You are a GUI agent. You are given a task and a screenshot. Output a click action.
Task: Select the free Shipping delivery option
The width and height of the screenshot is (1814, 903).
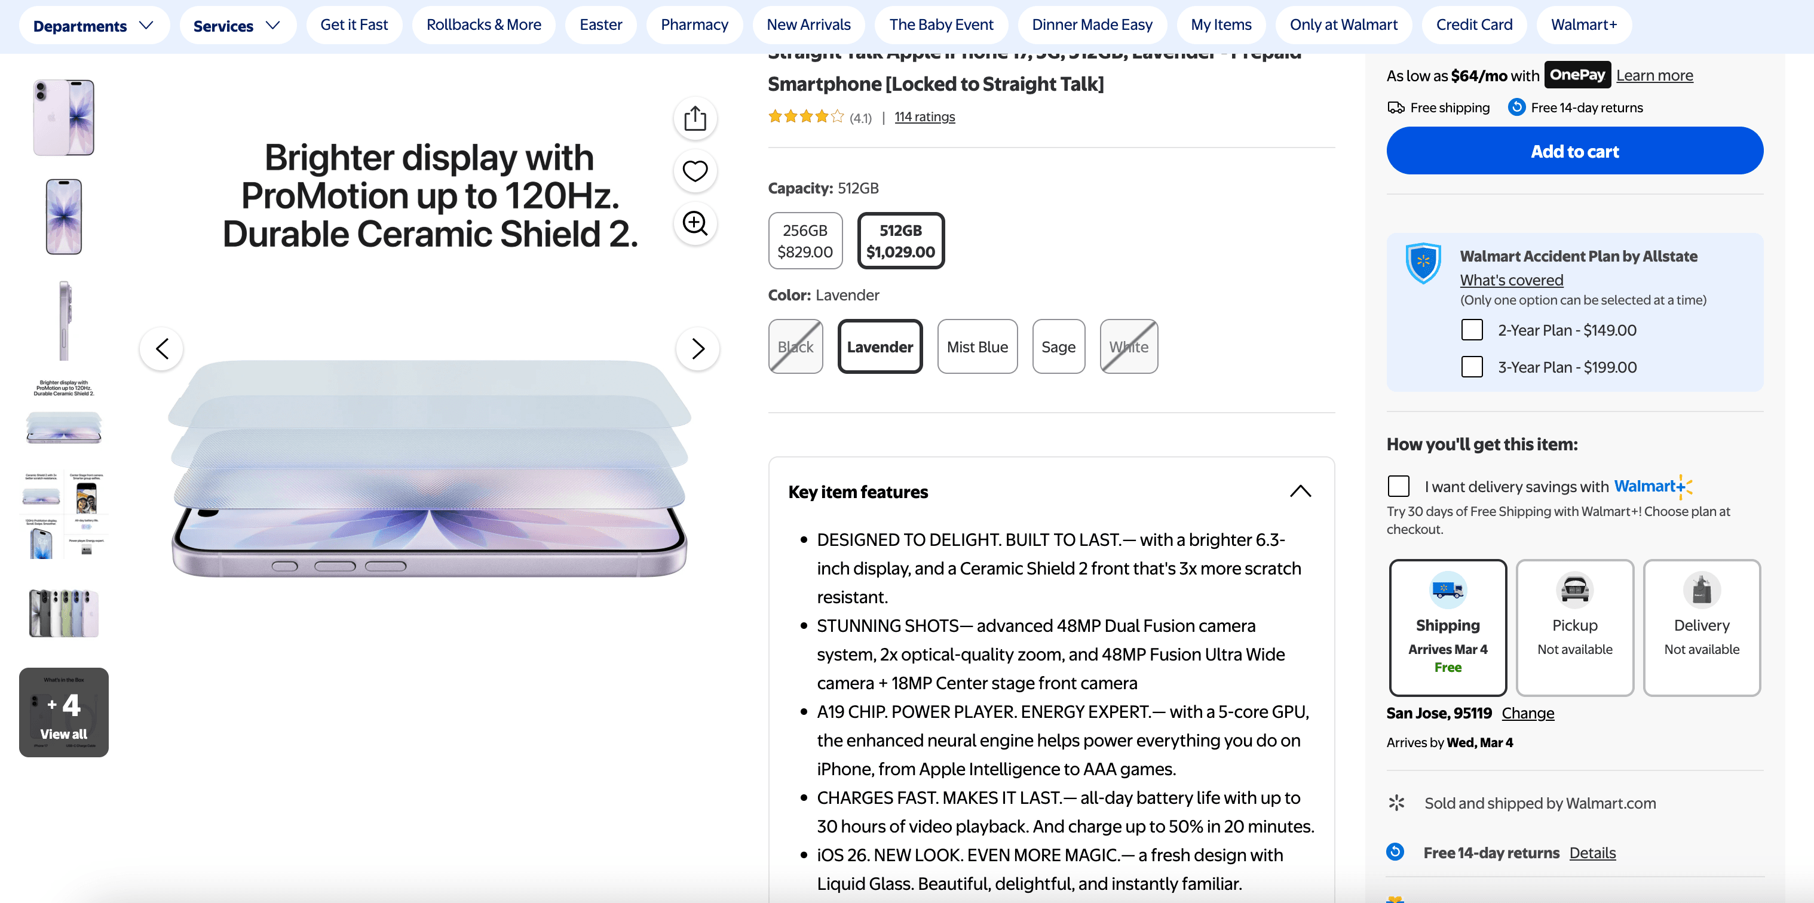coord(1448,628)
